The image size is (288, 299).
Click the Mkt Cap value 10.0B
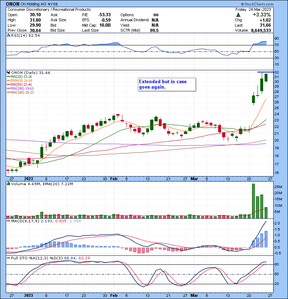point(105,25)
